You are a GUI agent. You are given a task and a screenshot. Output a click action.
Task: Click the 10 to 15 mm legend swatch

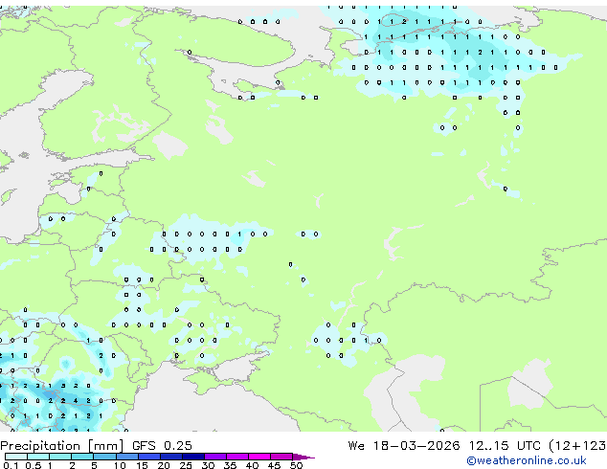point(127,457)
